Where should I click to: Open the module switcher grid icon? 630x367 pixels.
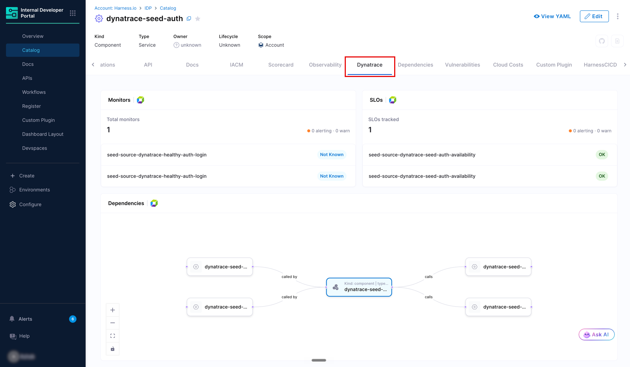click(73, 13)
